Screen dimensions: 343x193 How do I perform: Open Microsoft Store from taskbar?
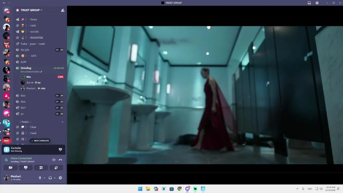(171, 189)
